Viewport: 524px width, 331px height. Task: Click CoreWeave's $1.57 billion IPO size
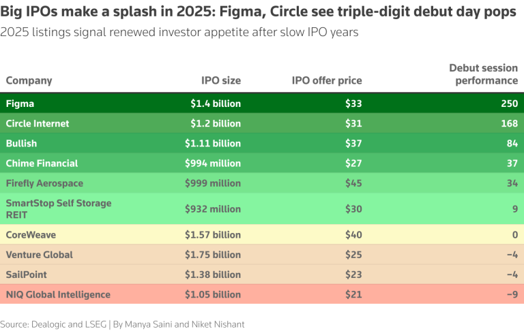pyautogui.click(x=213, y=235)
